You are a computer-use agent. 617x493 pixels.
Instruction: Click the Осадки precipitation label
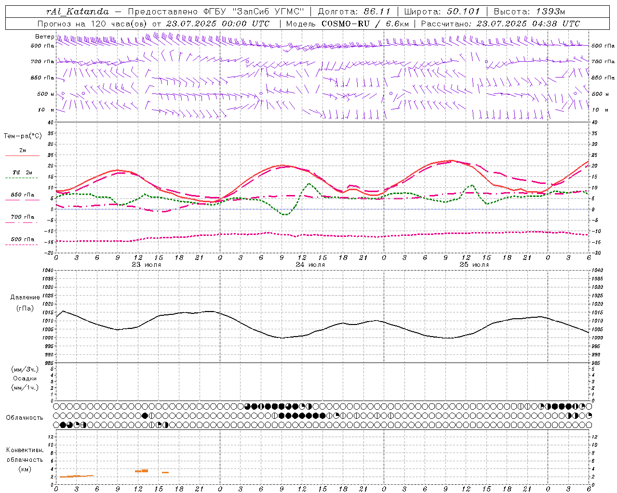[25, 378]
